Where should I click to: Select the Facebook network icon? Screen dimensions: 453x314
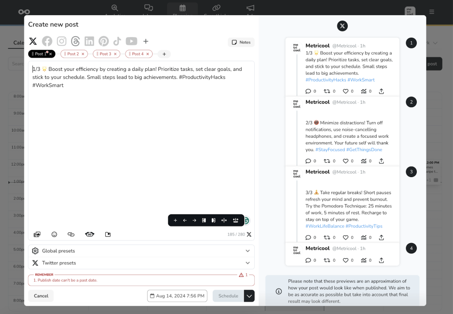[47, 41]
